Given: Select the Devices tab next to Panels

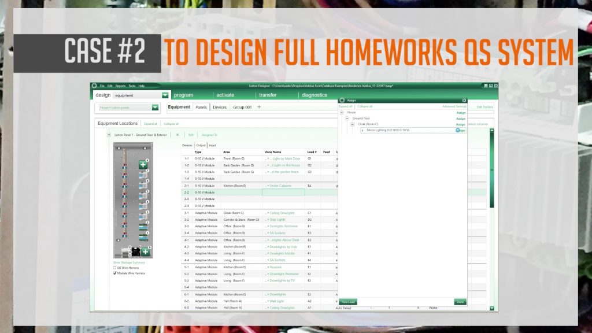Looking at the screenshot, I should (x=220, y=107).
